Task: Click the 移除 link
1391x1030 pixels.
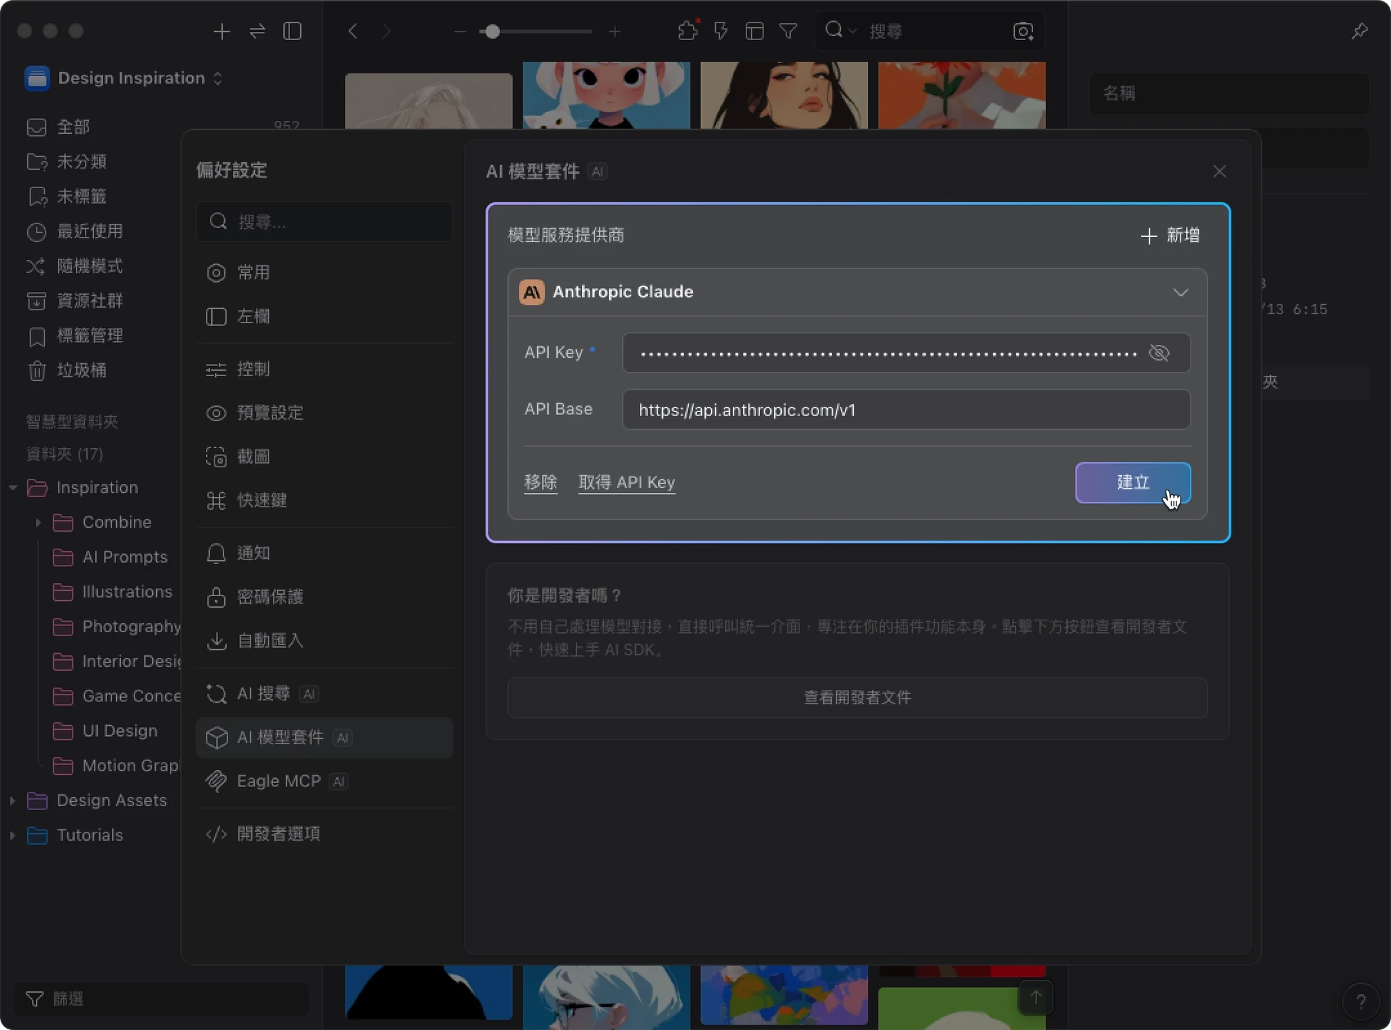Action: tap(541, 482)
